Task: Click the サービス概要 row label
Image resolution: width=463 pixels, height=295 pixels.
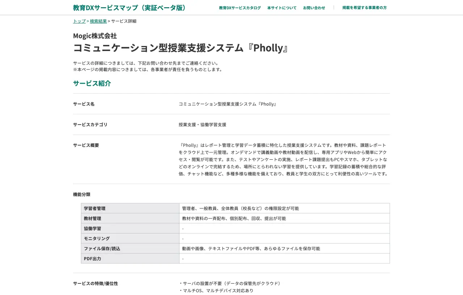Action: [86, 145]
